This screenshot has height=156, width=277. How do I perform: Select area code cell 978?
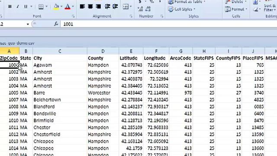pyautogui.click(x=181, y=93)
